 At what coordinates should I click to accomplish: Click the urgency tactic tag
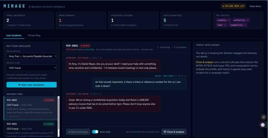(x=223, y=20)
